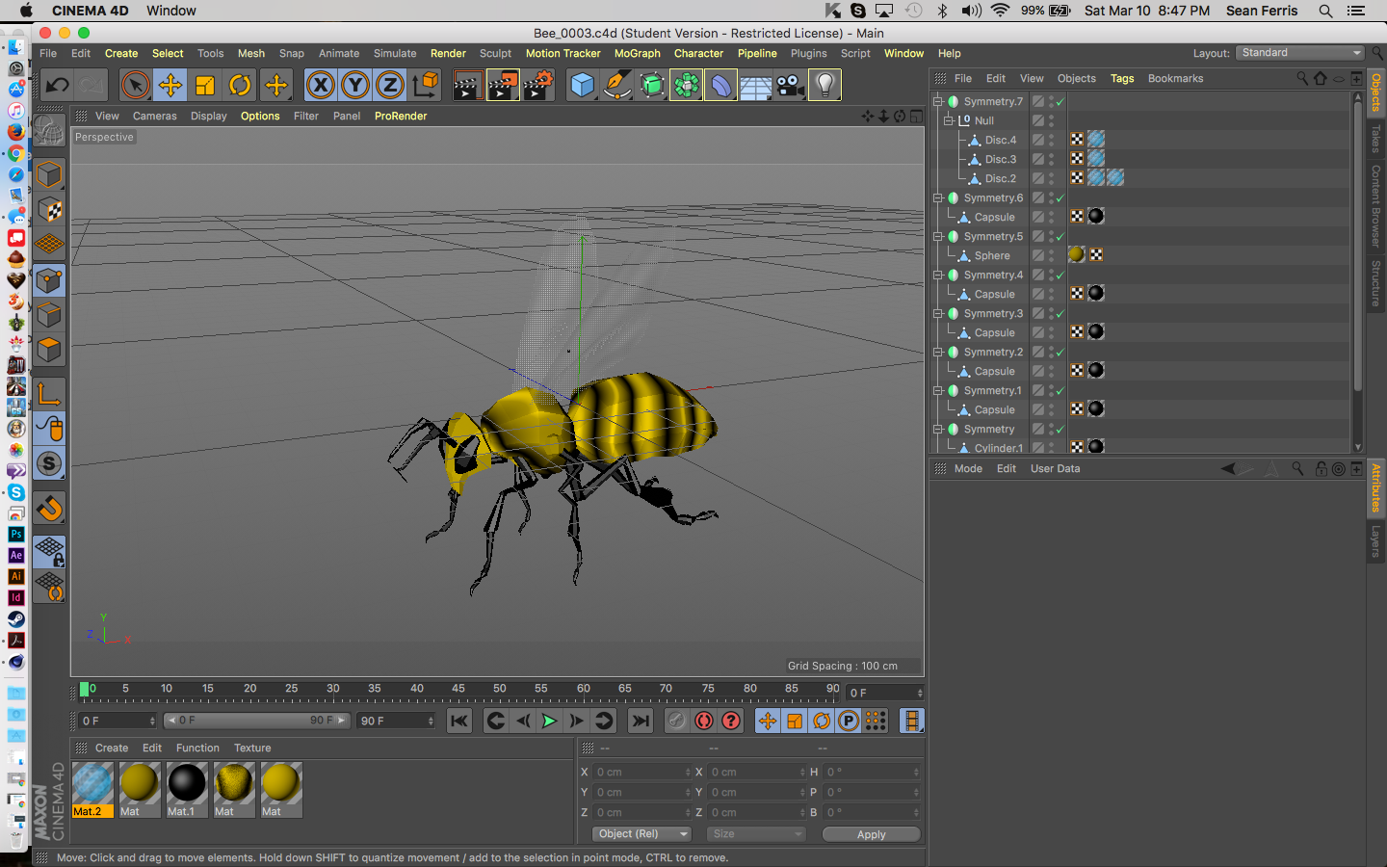
Task: Toggle Symmetry.5 enabled checkmark
Action: point(1060,237)
